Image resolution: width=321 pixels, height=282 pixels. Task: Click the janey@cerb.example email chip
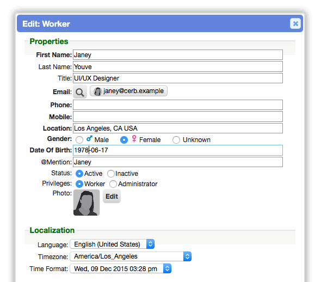click(128, 91)
